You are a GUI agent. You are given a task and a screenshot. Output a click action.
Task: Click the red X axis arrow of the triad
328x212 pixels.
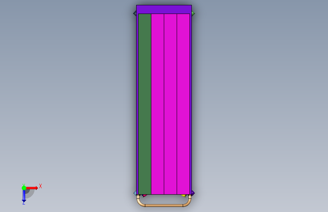32,188
